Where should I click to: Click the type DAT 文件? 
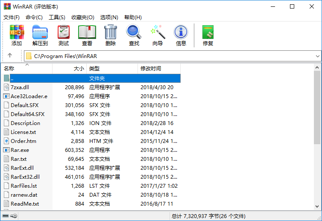pos(100,195)
